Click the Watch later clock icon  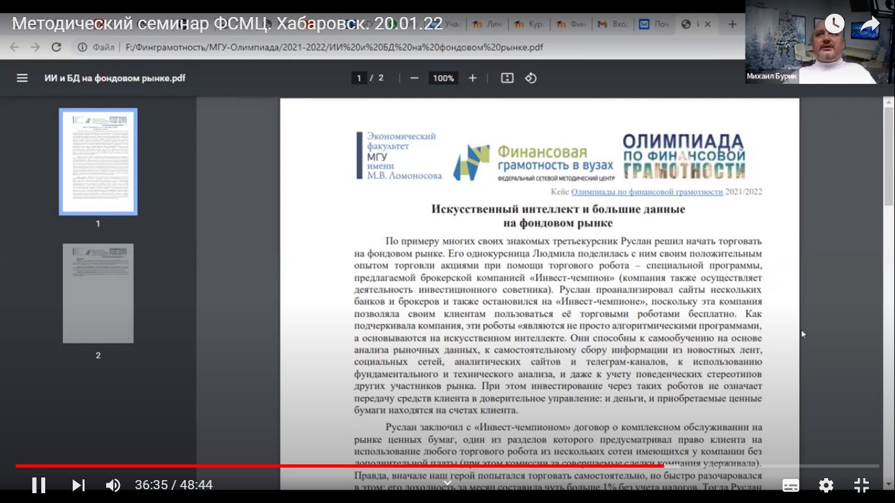[835, 24]
